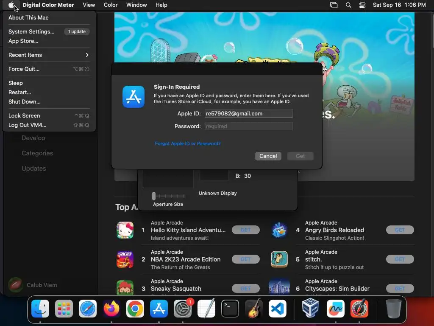The image size is (434, 326).
Task: Open Categories in App Store sidebar
Action: [x=37, y=153]
